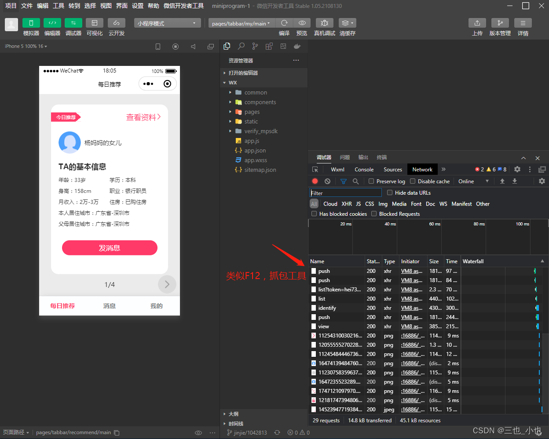Toggle the 调试器 debugger button

73,23
